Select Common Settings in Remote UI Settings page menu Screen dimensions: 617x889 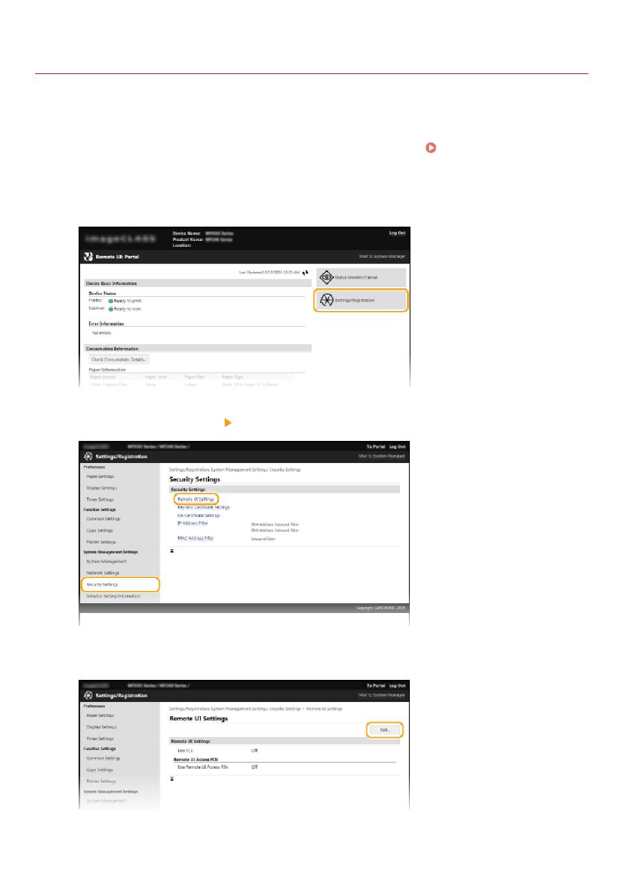tap(103, 758)
